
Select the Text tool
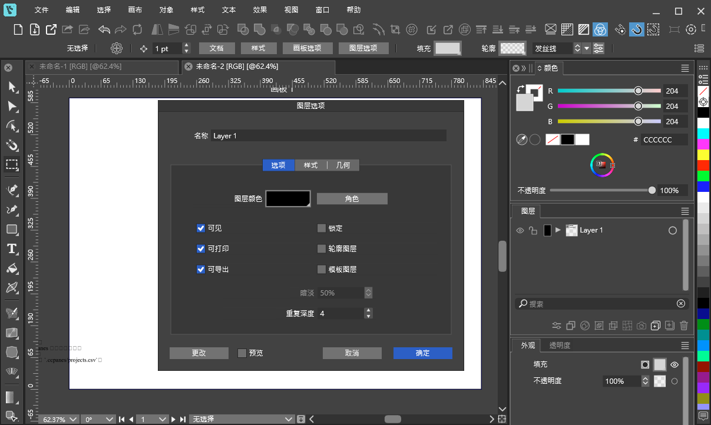pos(11,249)
